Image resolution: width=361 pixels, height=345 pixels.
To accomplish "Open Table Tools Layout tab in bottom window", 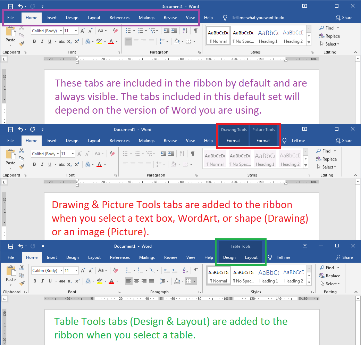I will (x=251, y=257).
